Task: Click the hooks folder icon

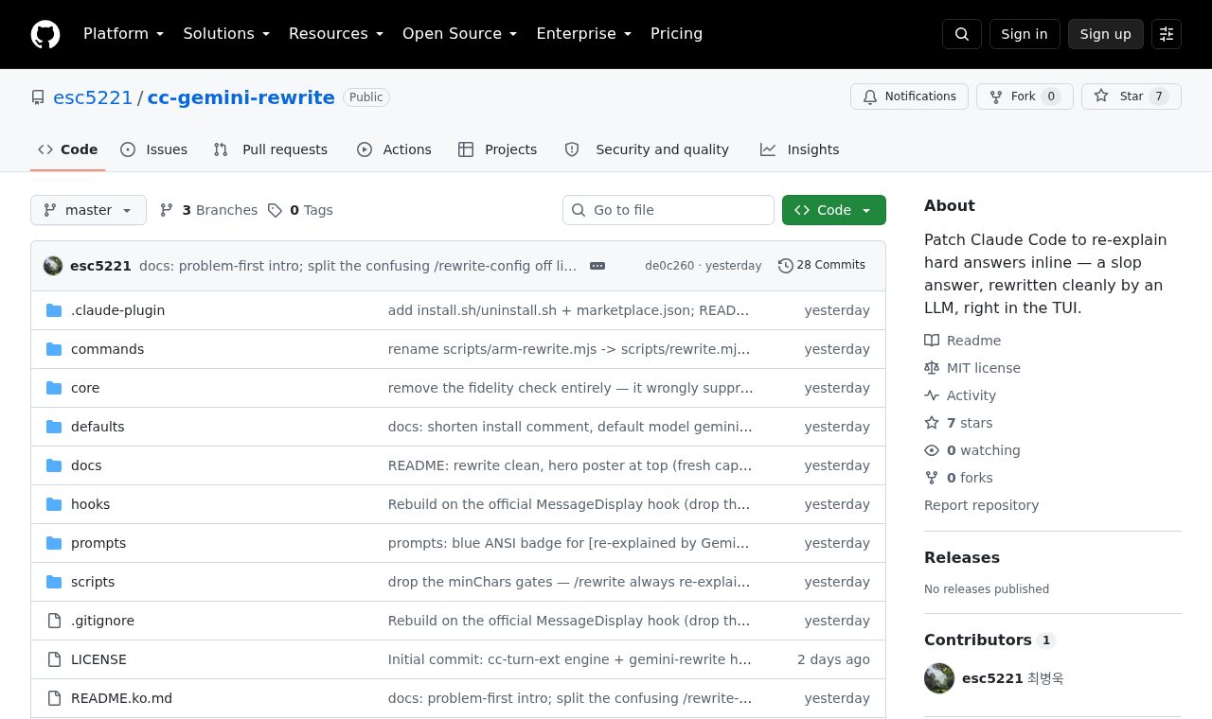Action: [54, 504]
